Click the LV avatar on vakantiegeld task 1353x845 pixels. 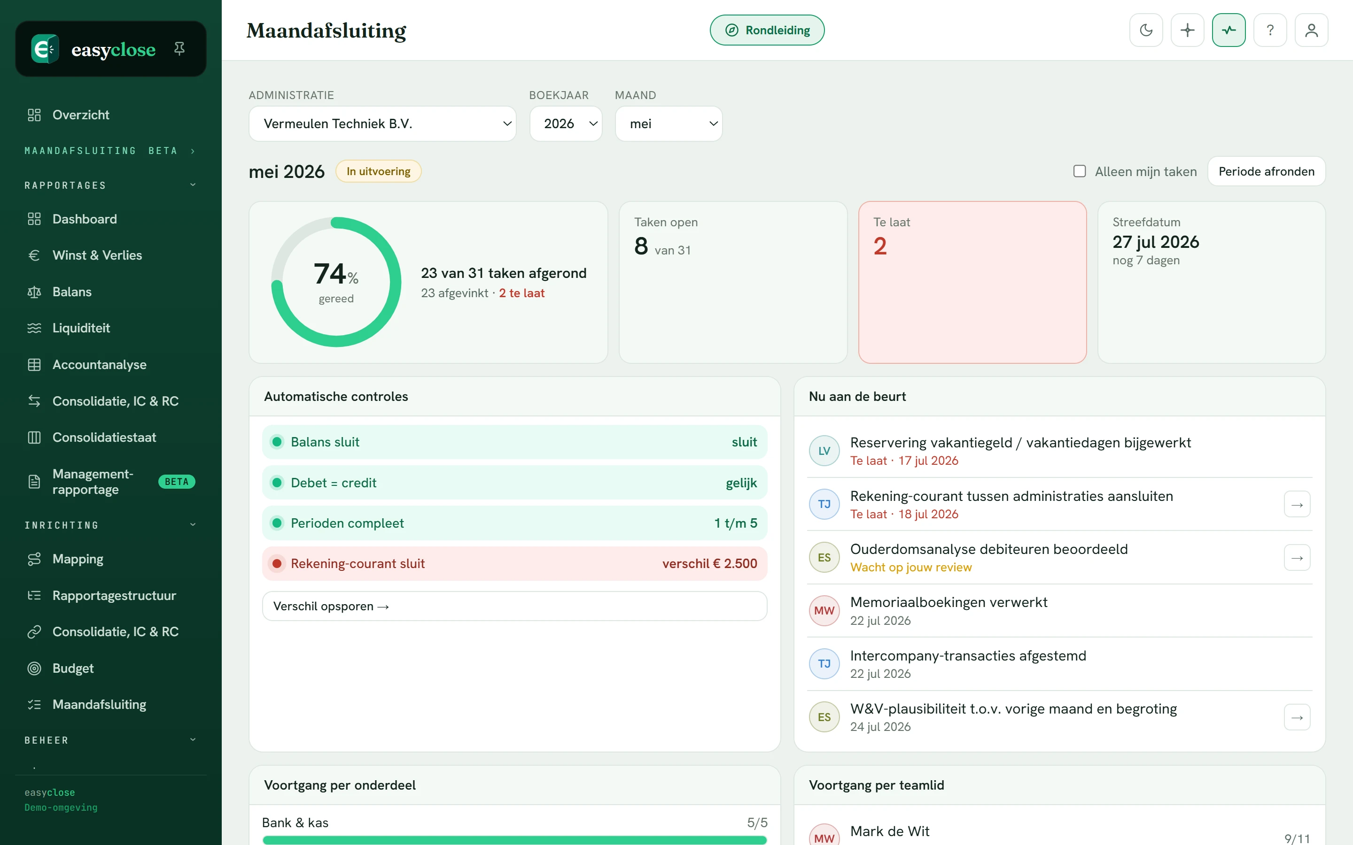824,451
